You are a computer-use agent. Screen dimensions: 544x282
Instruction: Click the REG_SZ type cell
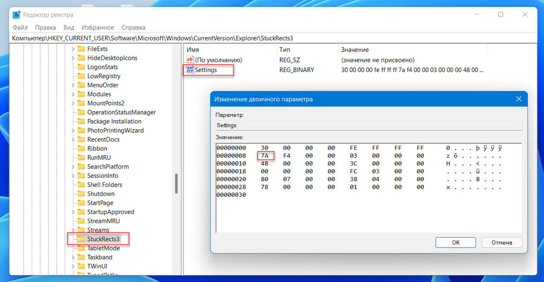pyautogui.click(x=289, y=60)
